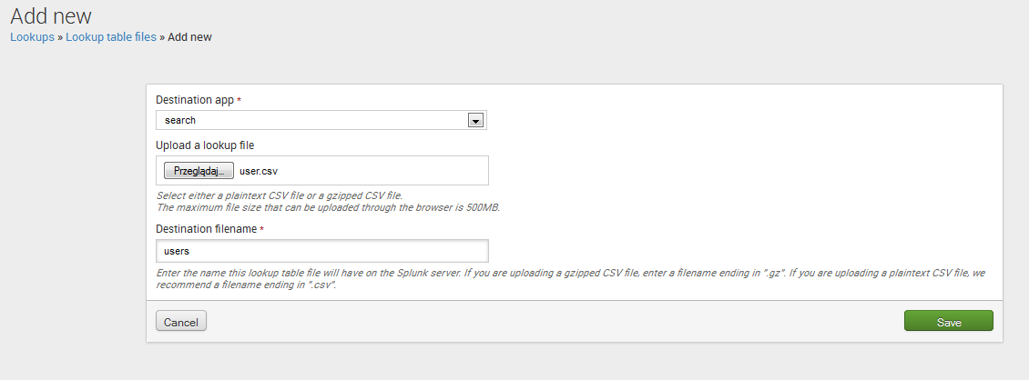
Task: Save the lookup table file
Action: 948,322
